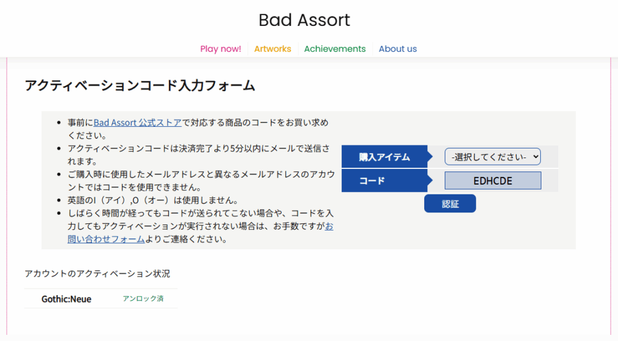Open the Bad Assort 公式ストア link

point(137,123)
